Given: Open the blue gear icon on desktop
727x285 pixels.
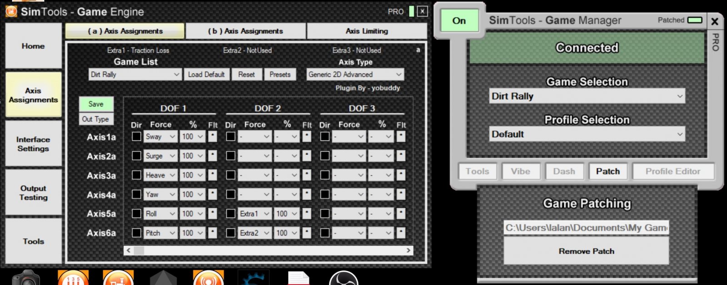Looking at the screenshot, I should [x=254, y=278].
